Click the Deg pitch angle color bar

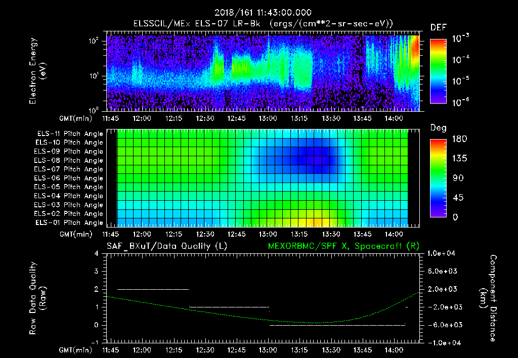438,178
